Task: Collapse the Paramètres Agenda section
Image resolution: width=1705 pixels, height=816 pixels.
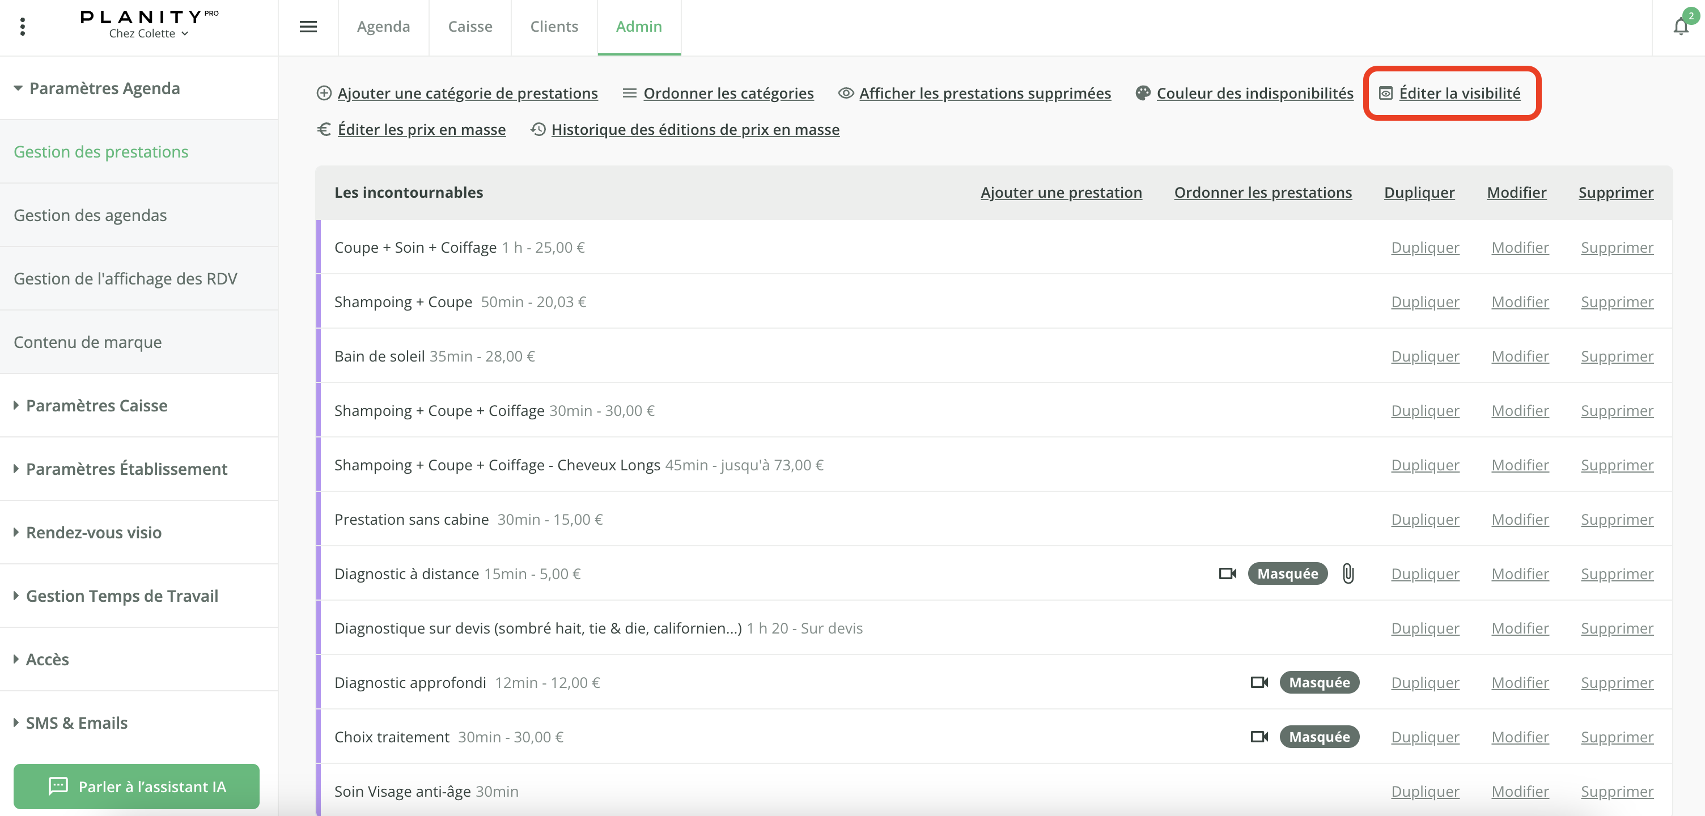Action: tap(104, 88)
